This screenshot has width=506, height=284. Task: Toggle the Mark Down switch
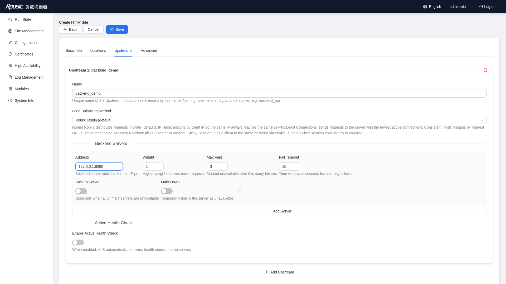click(x=167, y=191)
